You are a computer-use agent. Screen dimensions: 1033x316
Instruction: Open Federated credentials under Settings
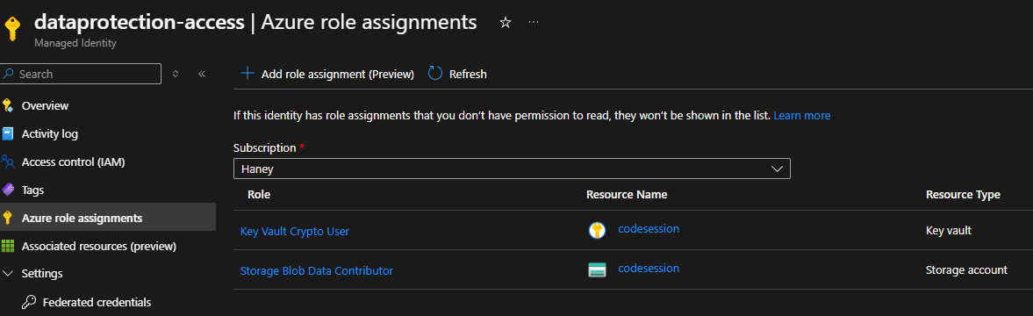pos(97,302)
